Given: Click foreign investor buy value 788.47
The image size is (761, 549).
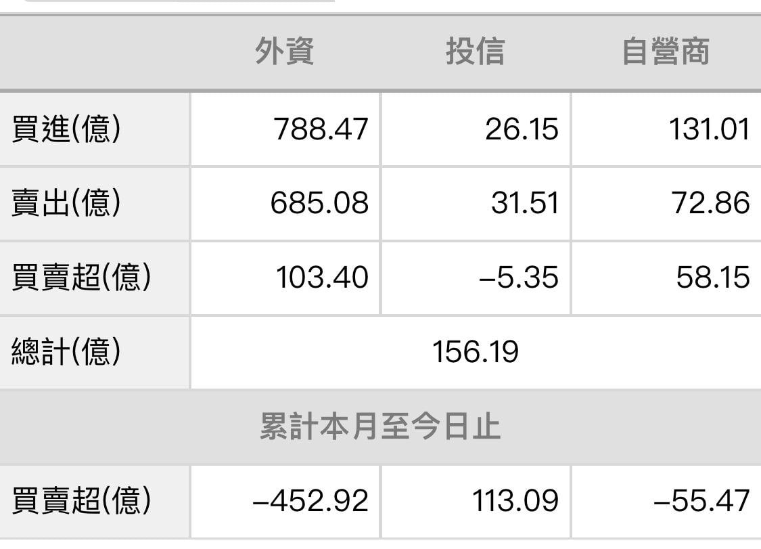Looking at the screenshot, I should (321, 129).
